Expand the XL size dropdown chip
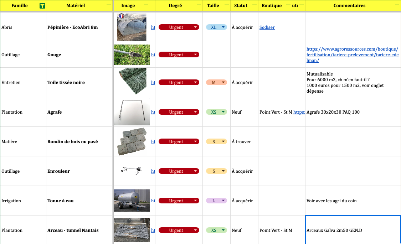The height and width of the screenshot is (244, 401). 223,27
